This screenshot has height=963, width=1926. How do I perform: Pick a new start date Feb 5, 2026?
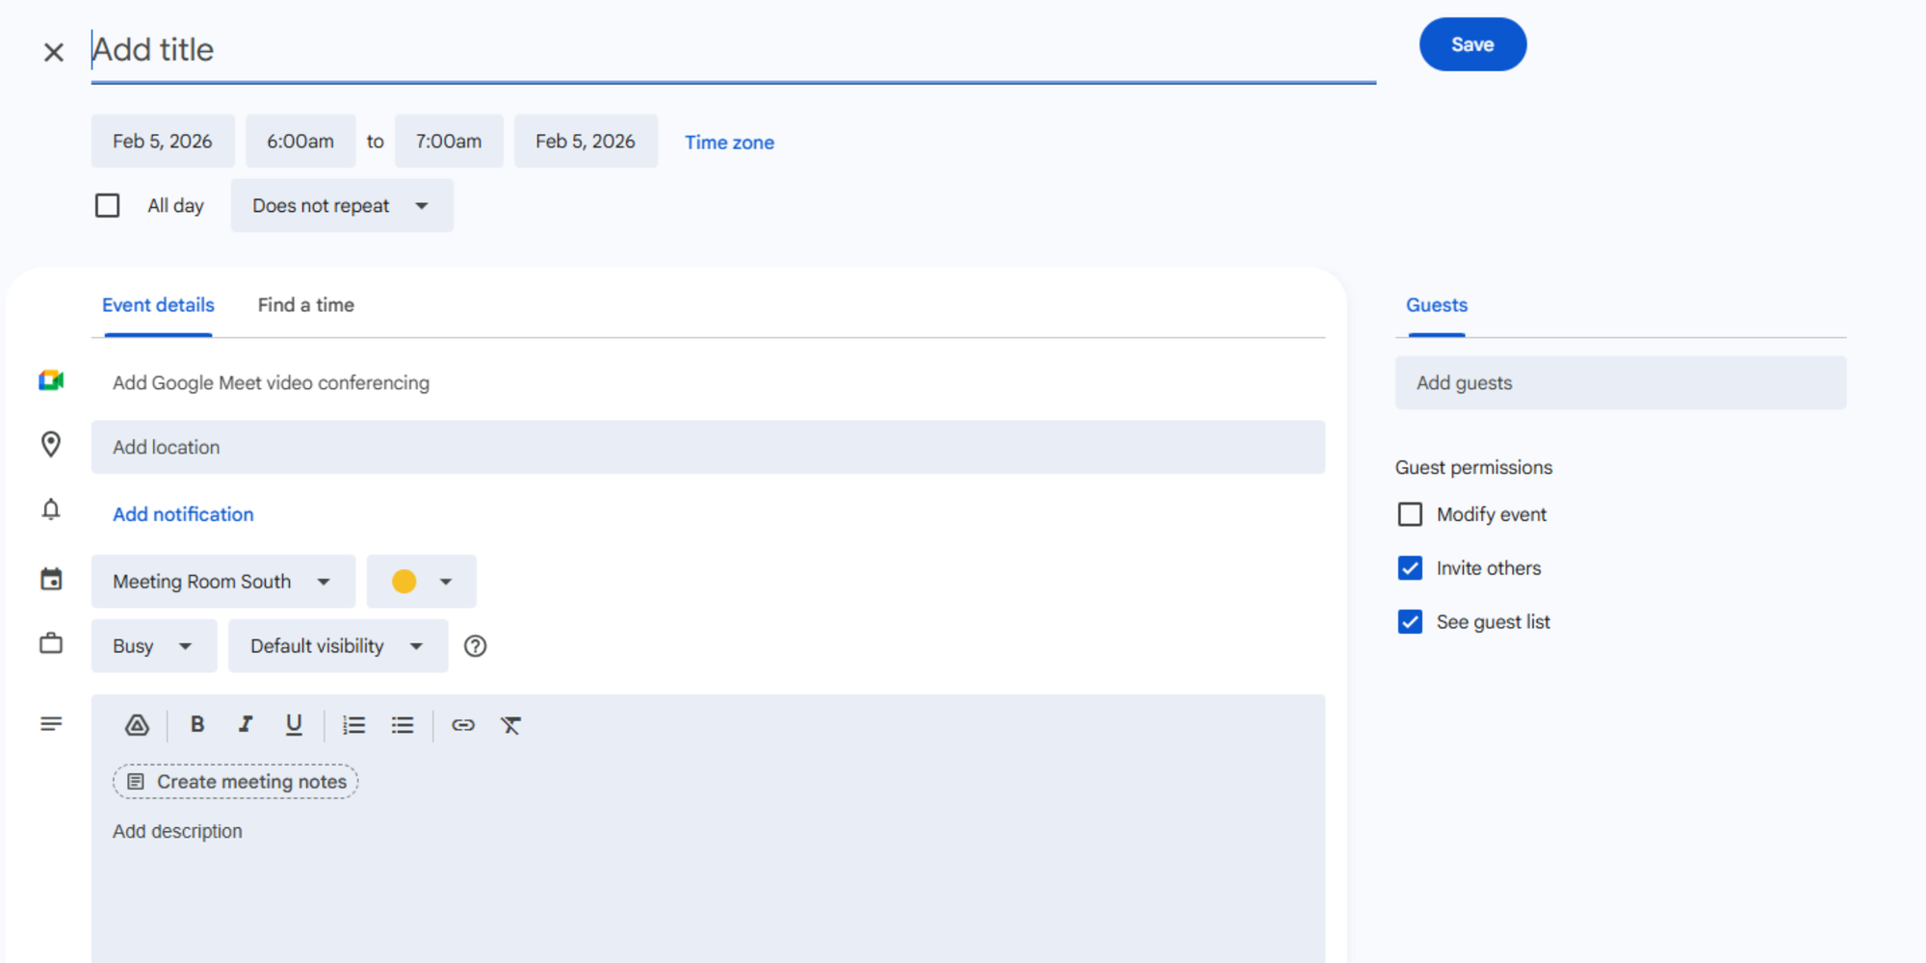(163, 142)
